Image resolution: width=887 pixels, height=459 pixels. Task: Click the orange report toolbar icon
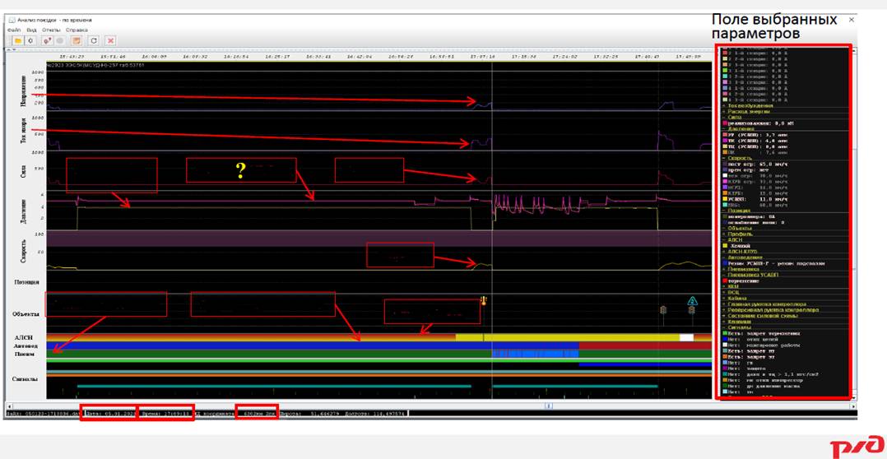[x=77, y=40]
